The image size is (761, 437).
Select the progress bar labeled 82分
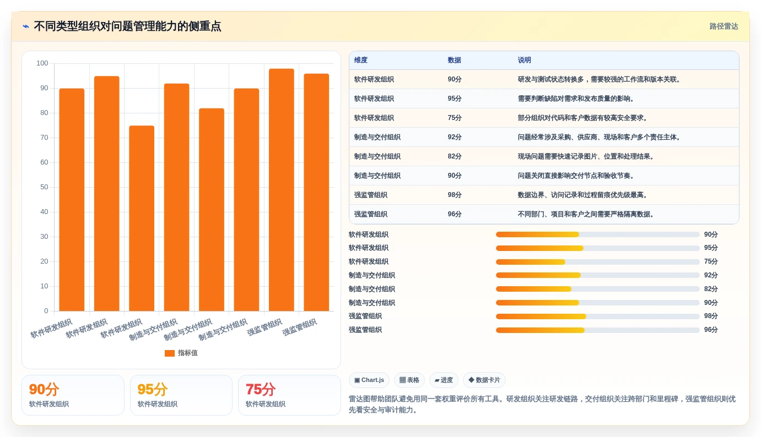click(x=598, y=289)
